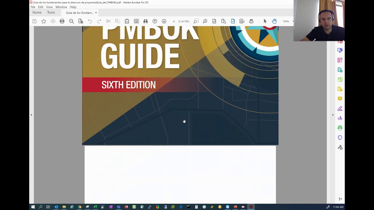Screen dimensions: 374x210
Task: Click the page number field showing 3 of 765
Action: (183, 21)
